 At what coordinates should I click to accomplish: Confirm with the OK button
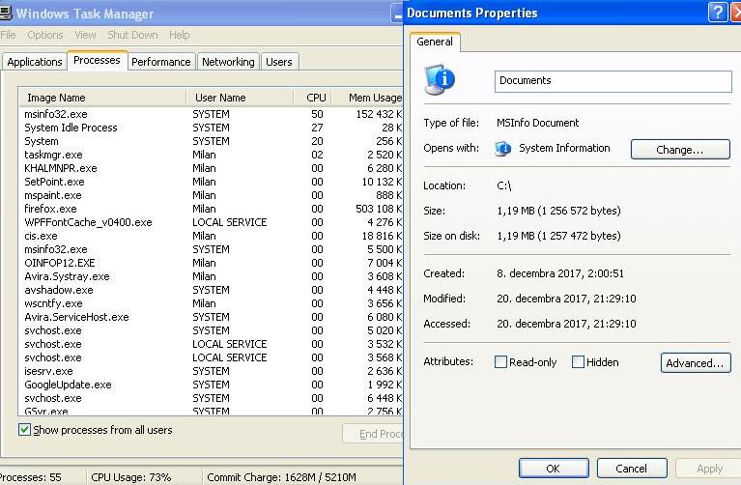(x=553, y=469)
